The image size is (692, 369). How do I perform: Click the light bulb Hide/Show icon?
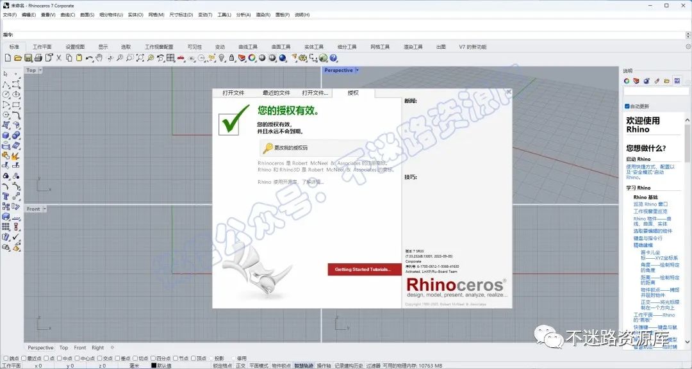222,58
